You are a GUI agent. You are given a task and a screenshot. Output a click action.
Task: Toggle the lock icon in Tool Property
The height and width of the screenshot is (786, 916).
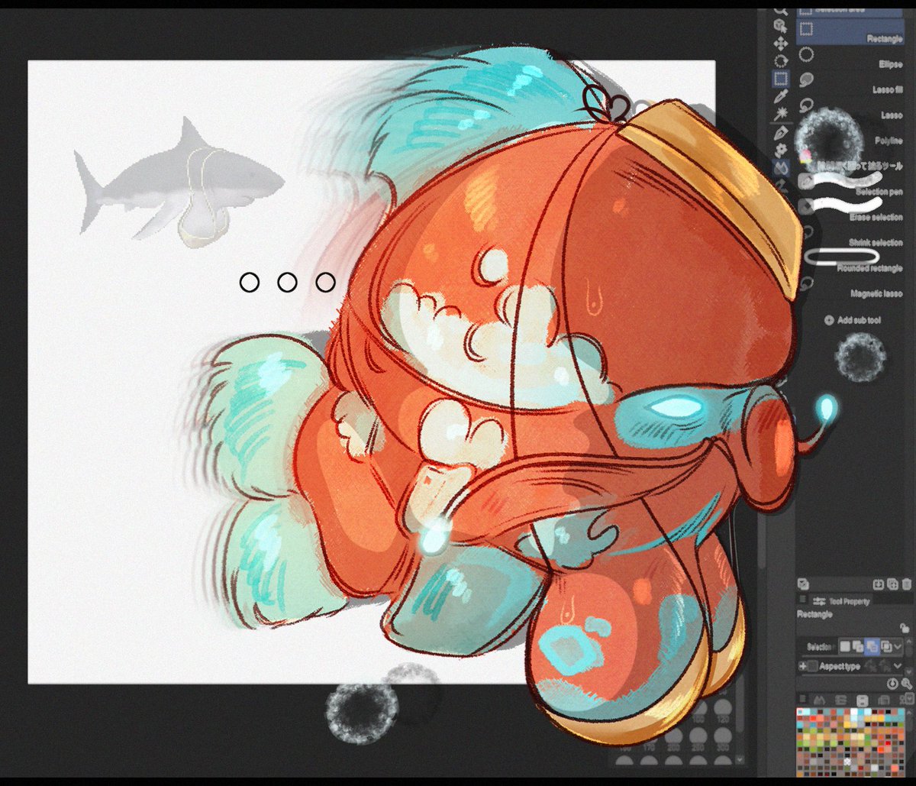tap(905, 628)
